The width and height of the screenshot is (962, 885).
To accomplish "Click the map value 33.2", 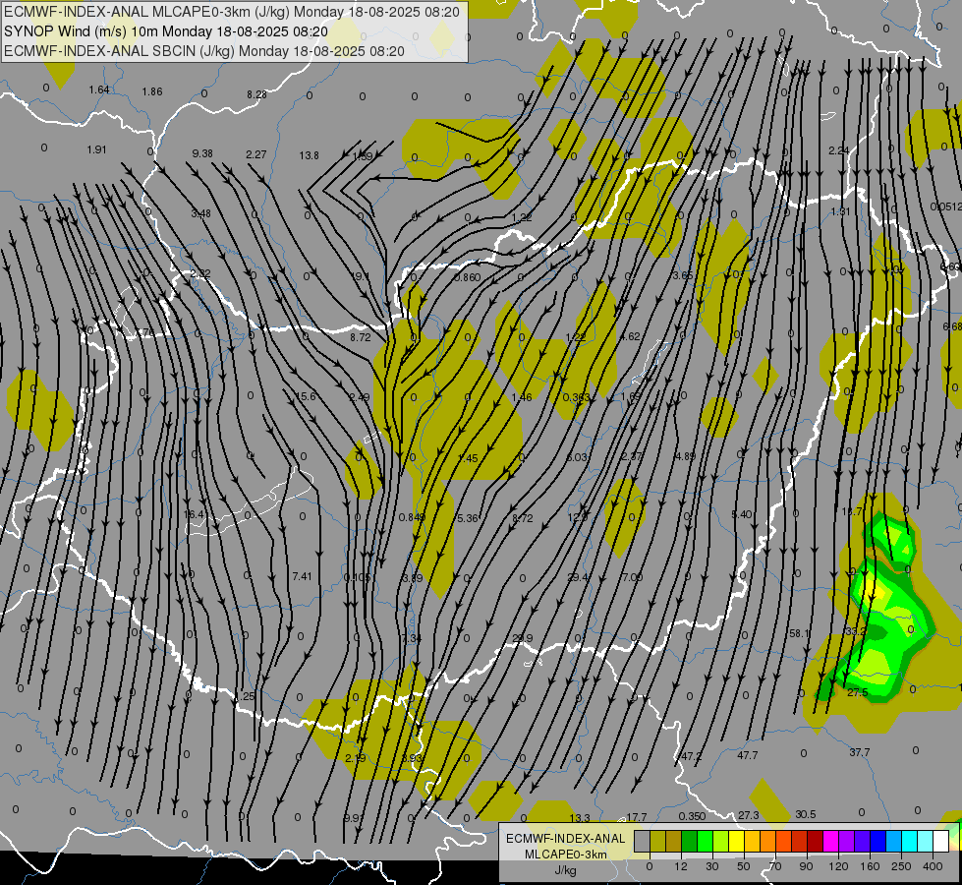I will [856, 631].
